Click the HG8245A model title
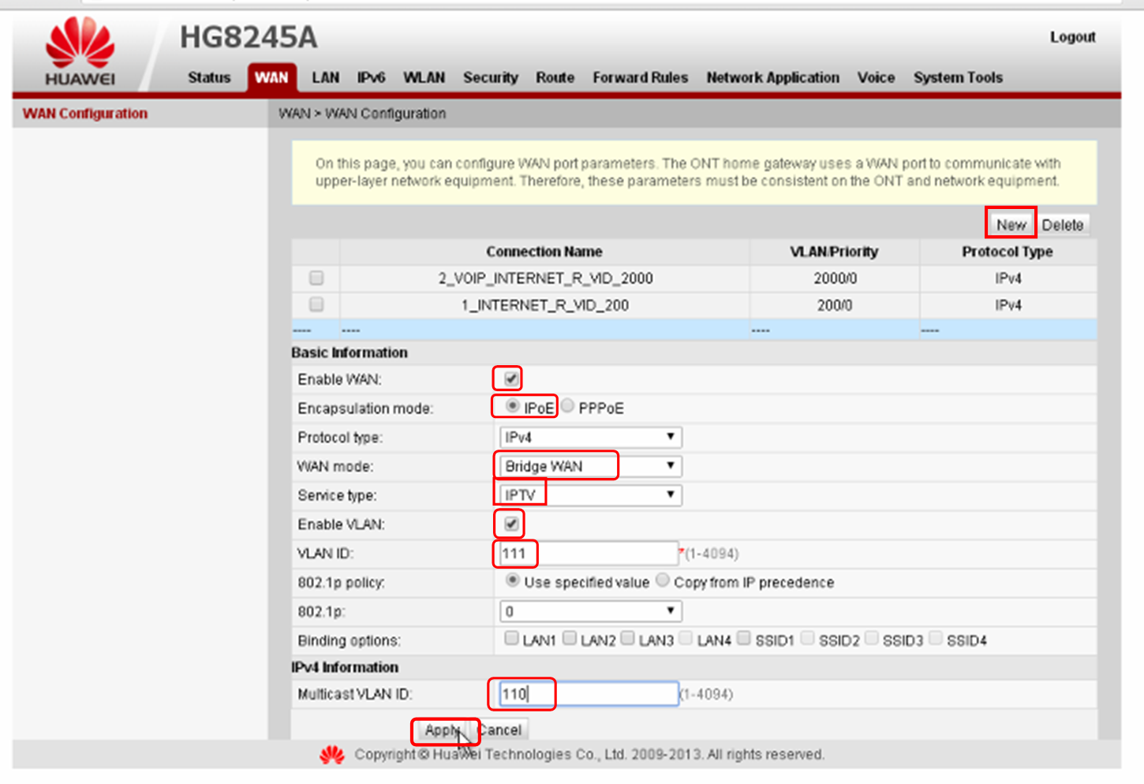This screenshot has height=784, width=1144. [x=248, y=37]
